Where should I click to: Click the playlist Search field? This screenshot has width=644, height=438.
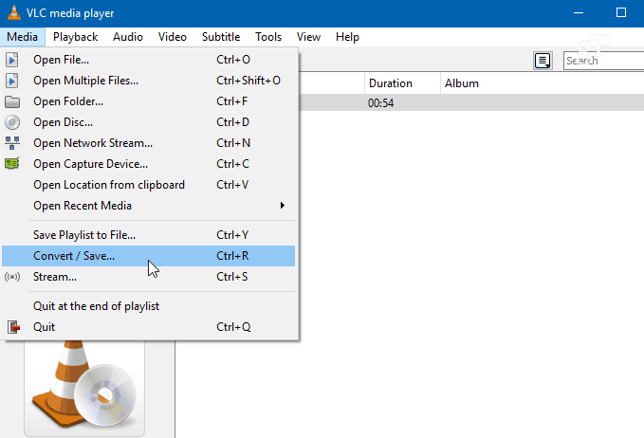604,61
